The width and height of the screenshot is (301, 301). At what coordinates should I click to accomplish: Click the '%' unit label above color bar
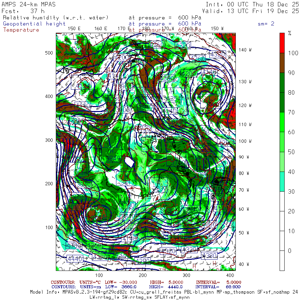point(290,33)
